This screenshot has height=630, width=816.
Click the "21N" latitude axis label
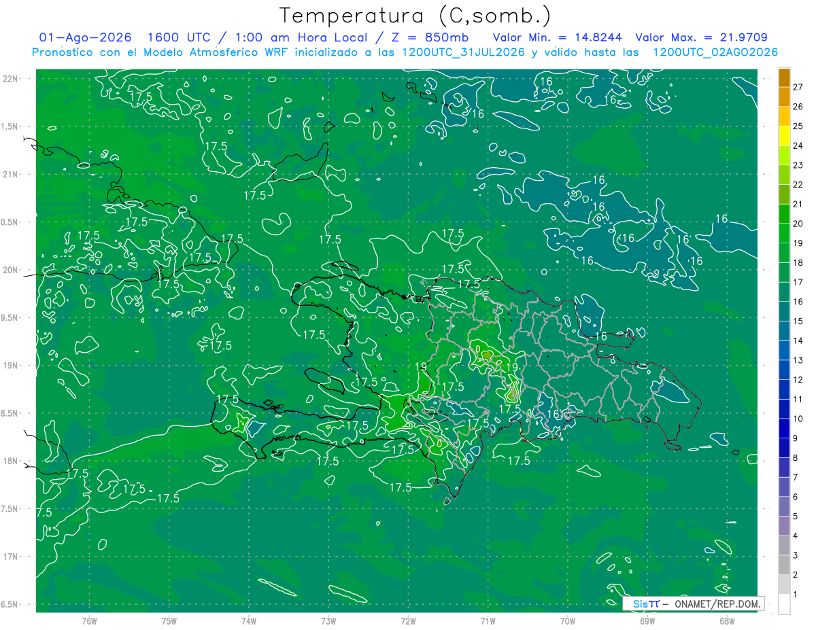(11, 174)
